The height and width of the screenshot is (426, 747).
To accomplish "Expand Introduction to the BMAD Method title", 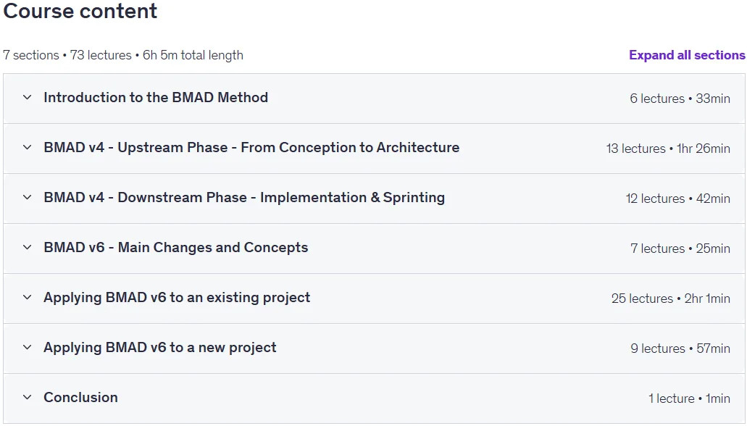I will (156, 98).
